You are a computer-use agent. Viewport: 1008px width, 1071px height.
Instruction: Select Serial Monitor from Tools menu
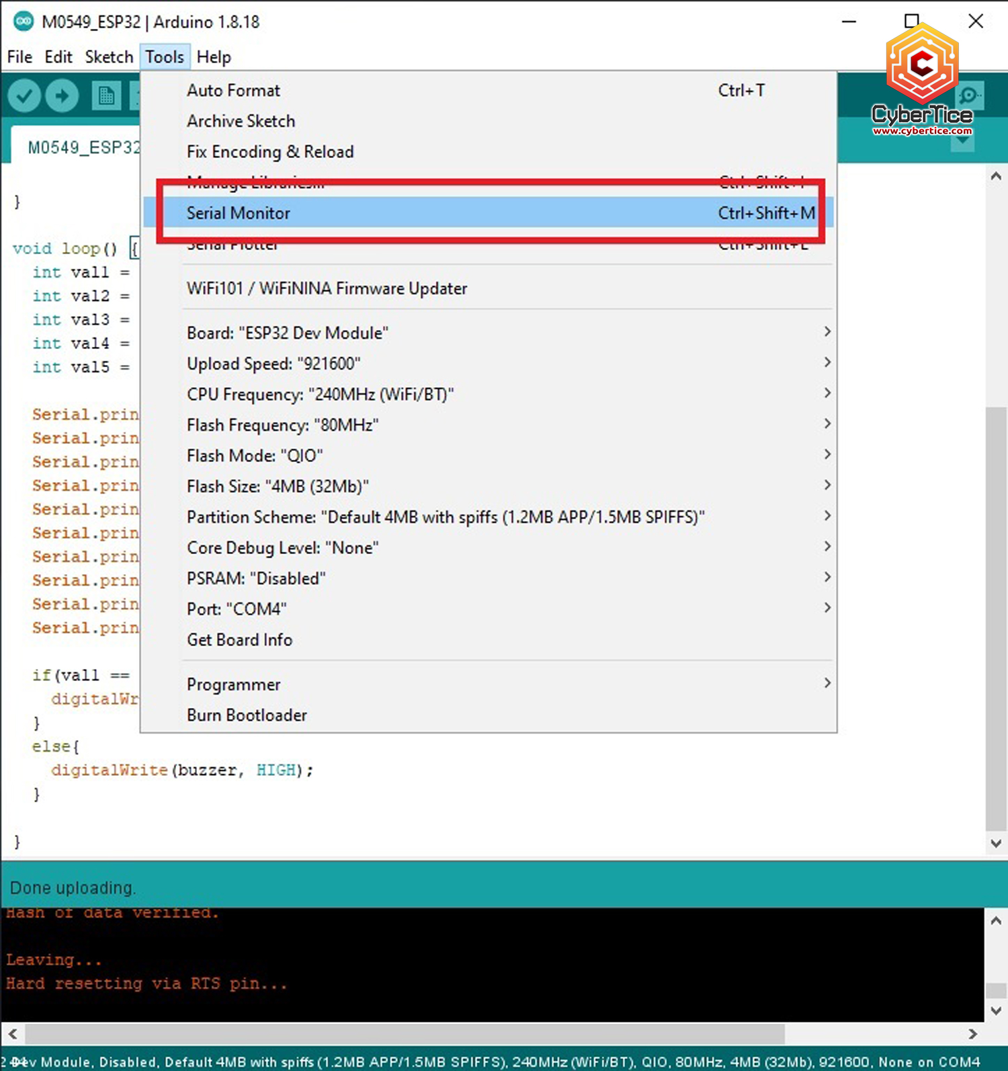tap(239, 213)
